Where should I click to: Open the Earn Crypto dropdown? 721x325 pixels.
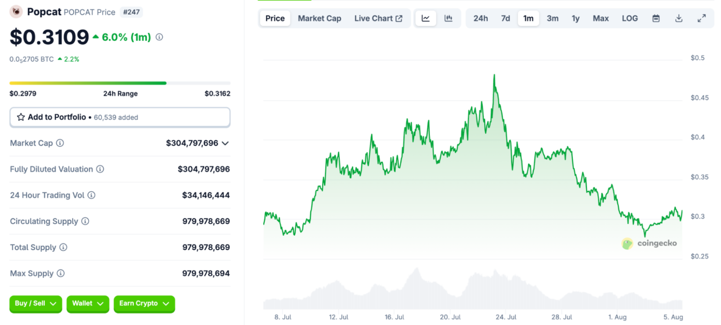click(144, 304)
